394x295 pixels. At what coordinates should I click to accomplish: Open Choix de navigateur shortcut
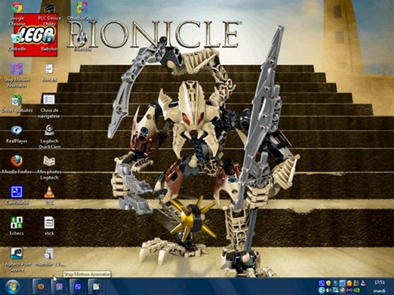[49, 105]
